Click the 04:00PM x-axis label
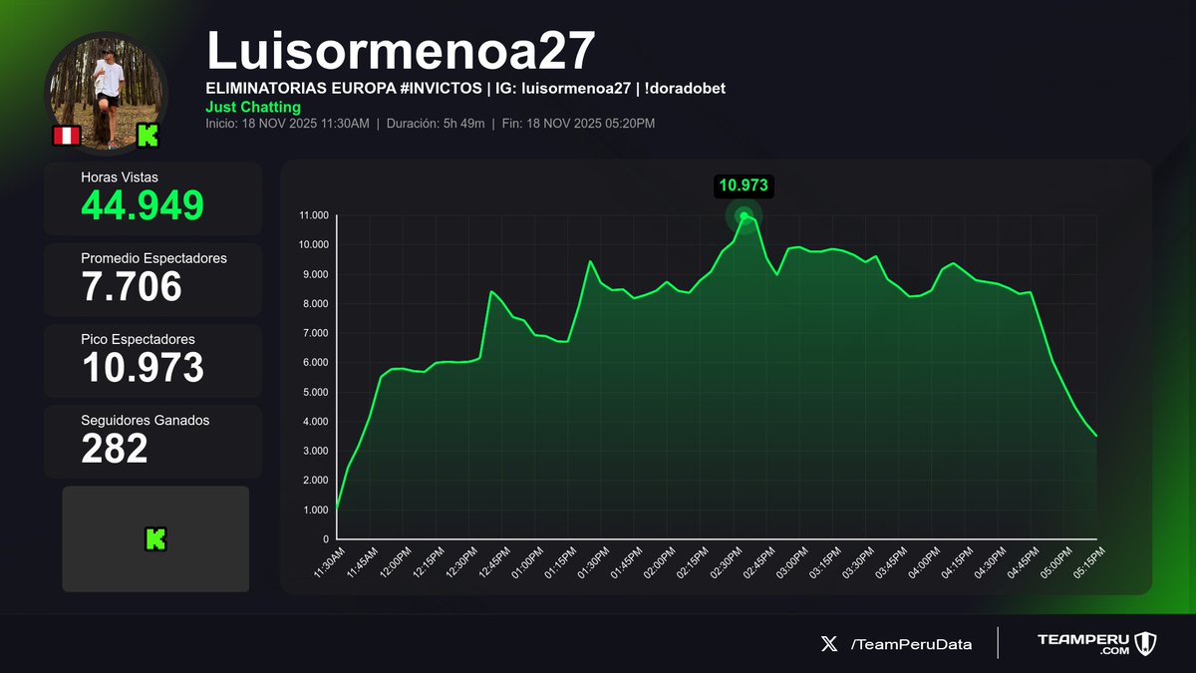1196x673 pixels. [926, 561]
